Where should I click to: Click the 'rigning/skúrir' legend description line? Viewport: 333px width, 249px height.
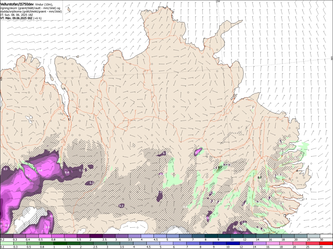click(x=30, y=8)
